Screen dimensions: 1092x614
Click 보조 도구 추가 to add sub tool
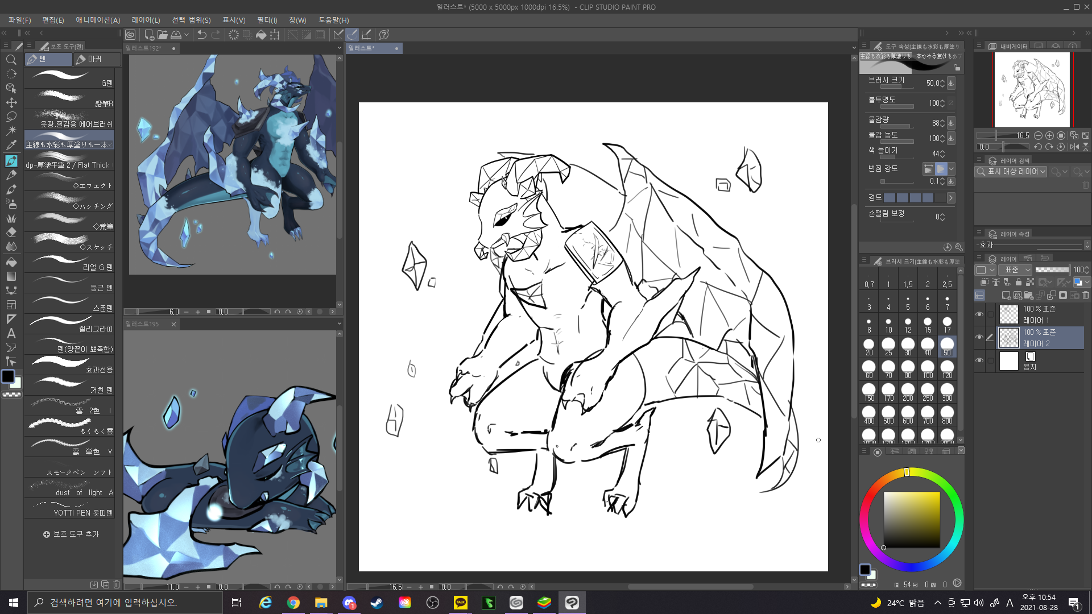(72, 534)
